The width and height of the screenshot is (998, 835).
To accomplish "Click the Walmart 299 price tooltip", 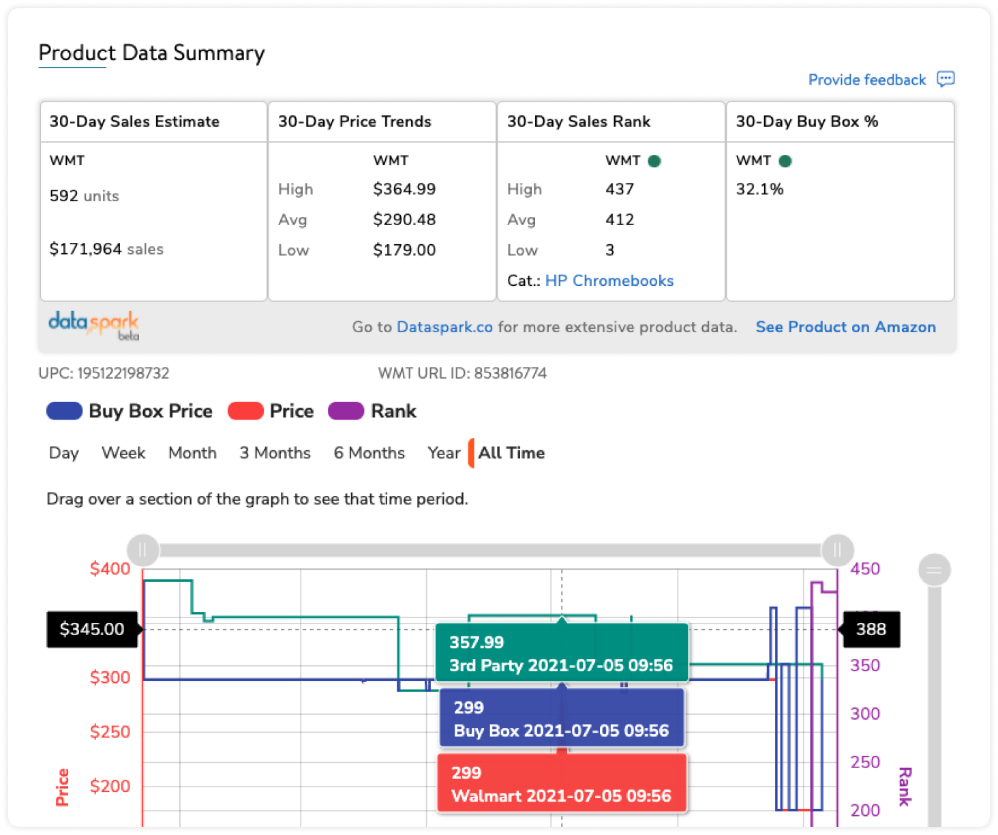I will (562, 783).
